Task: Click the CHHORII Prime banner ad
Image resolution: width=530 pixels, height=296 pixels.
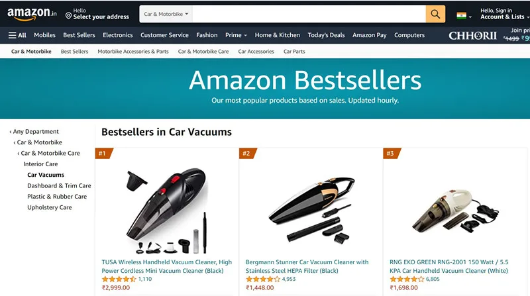Action: [x=489, y=35]
